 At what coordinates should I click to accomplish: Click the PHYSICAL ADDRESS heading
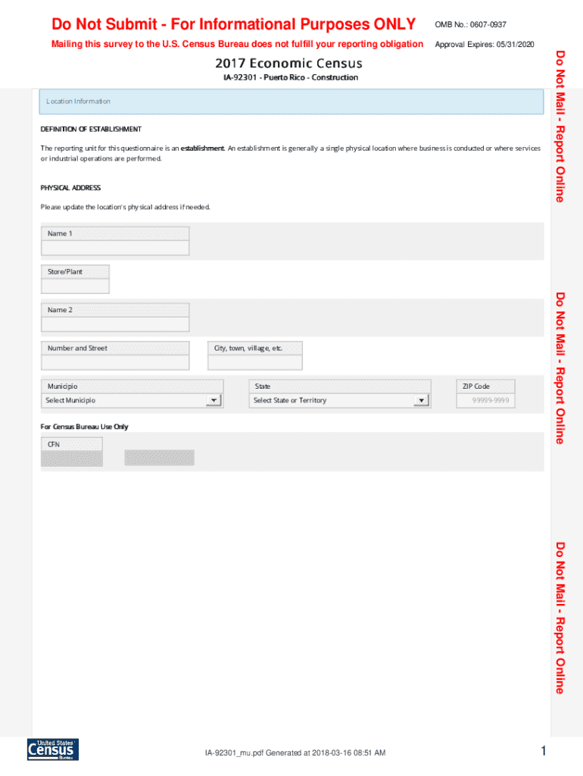coord(70,188)
